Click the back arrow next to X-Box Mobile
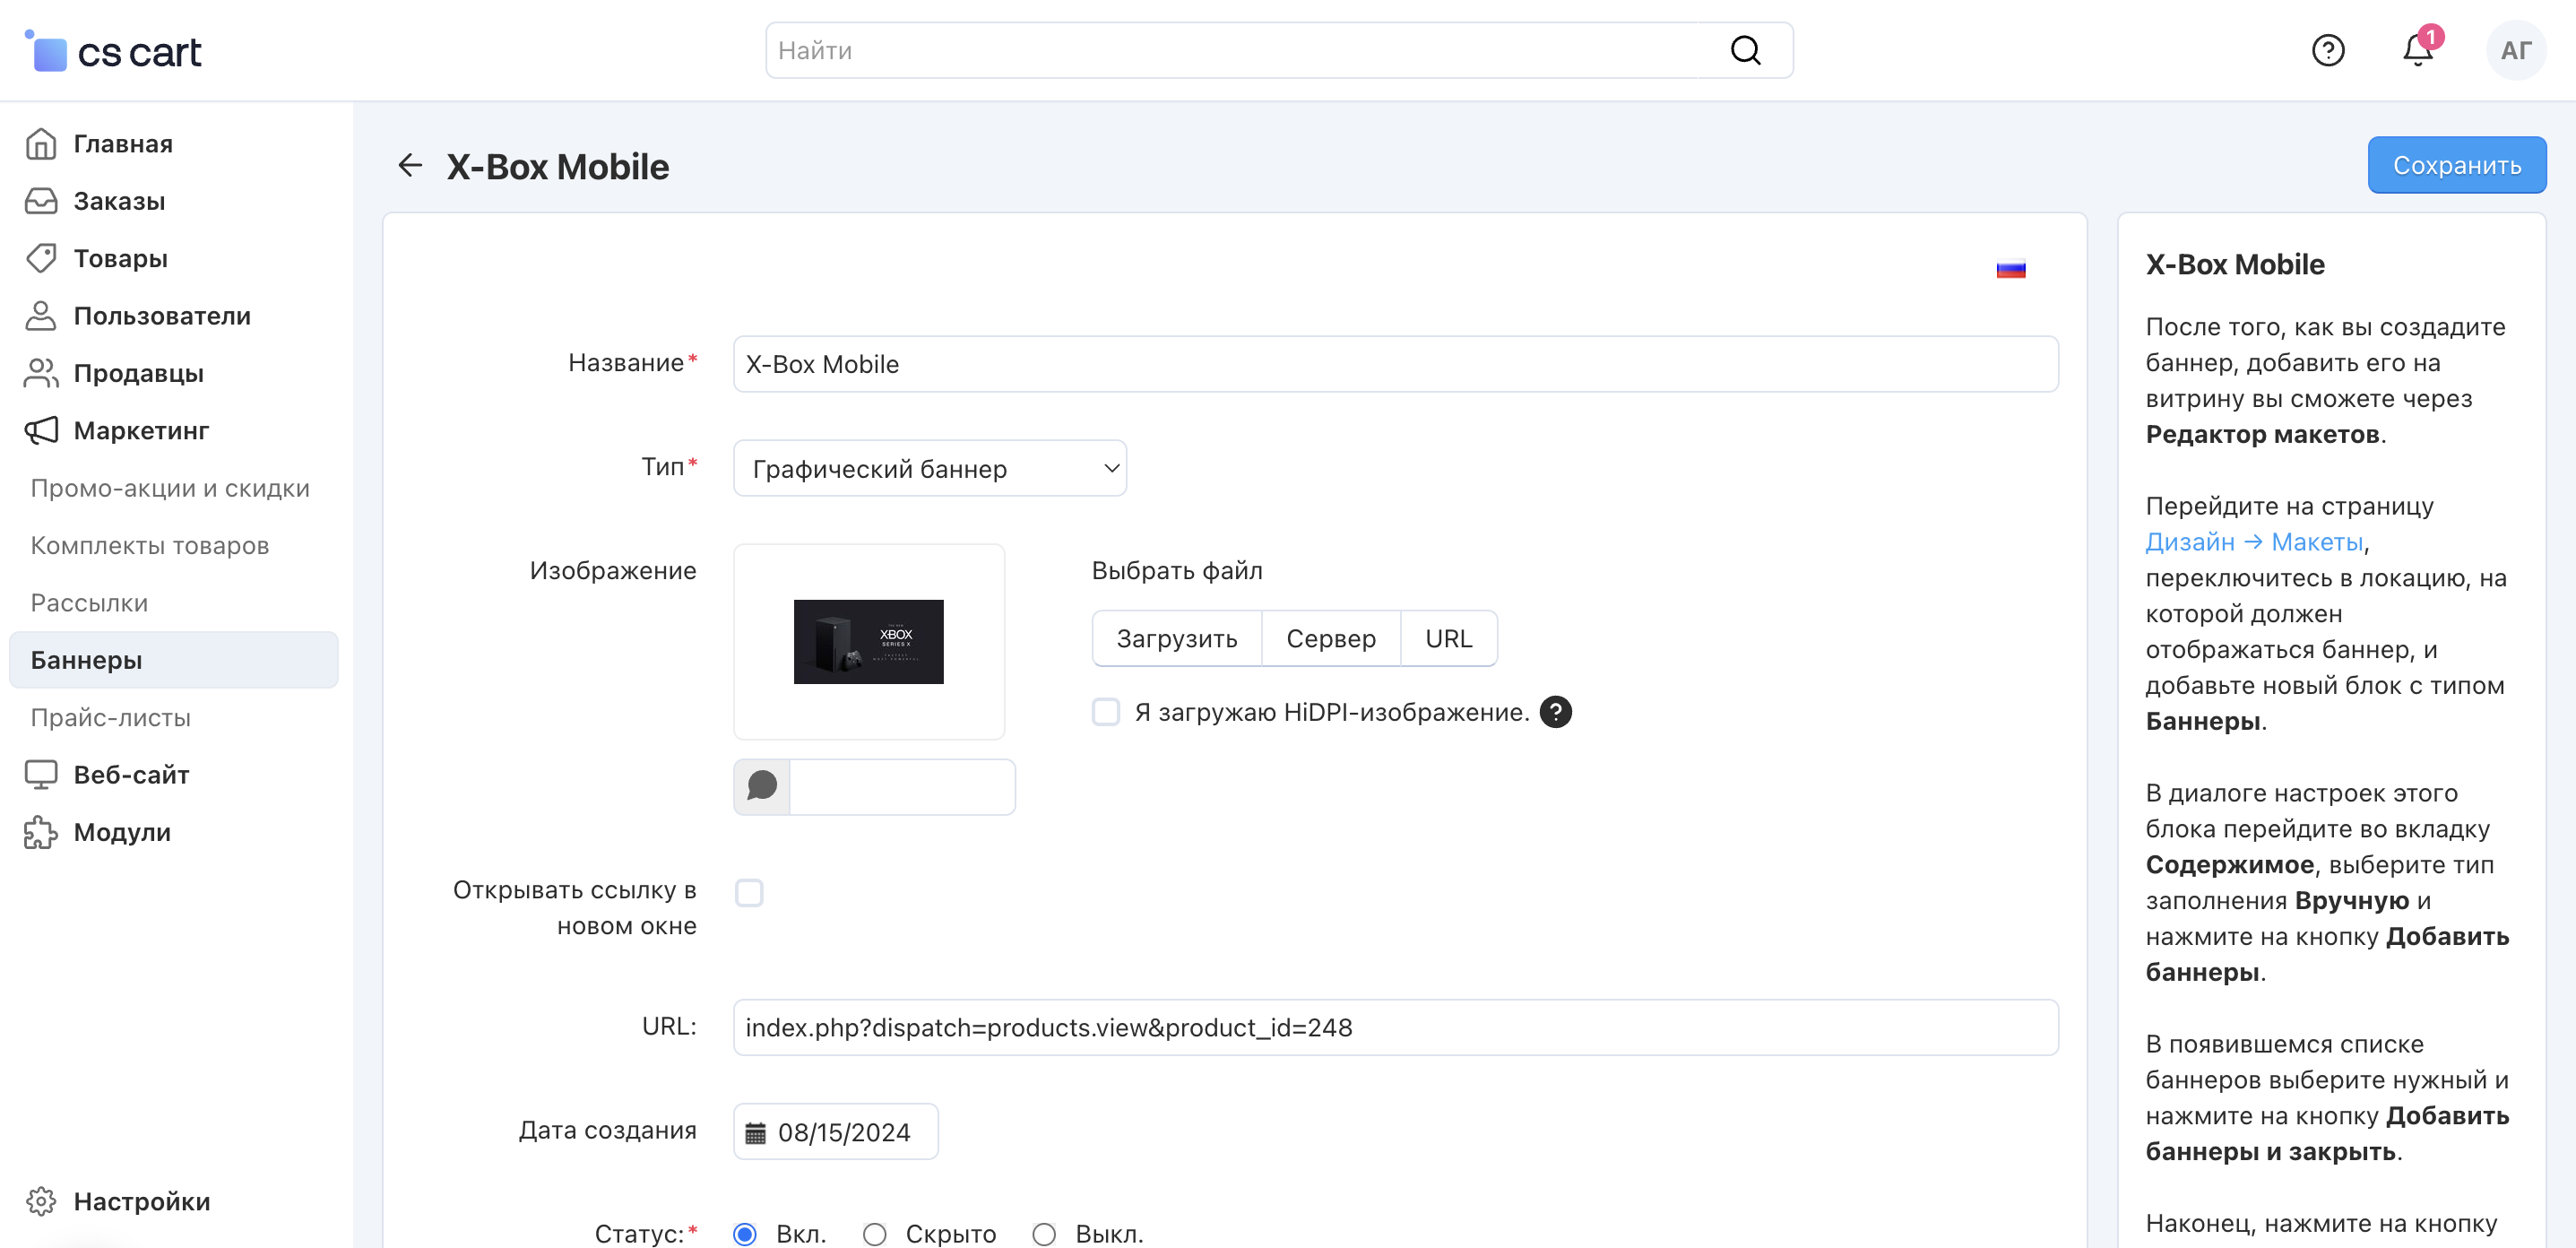This screenshot has height=1248, width=2576. coord(410,165)
